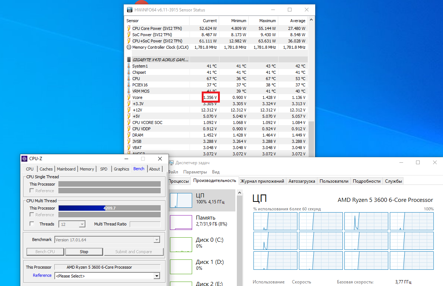The image size is (443, 286).
Task: Click the Average column header in HWiNFO
Action: (293, 21)
